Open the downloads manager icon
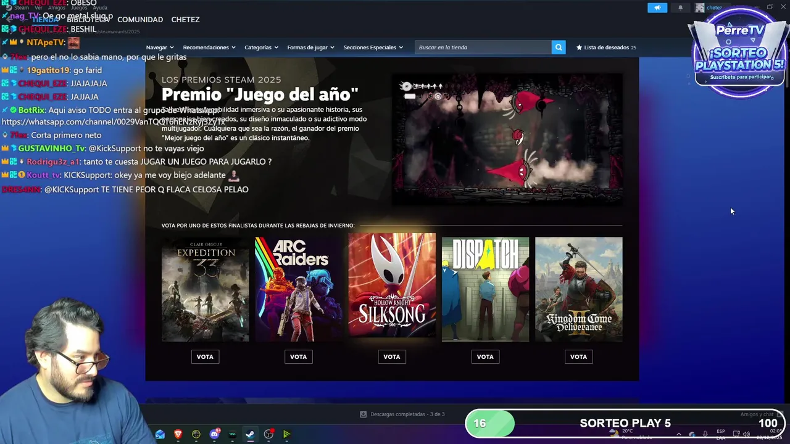The width and height of the screenshot is (790, 444). pyautogui.click(x=363, y=414)
